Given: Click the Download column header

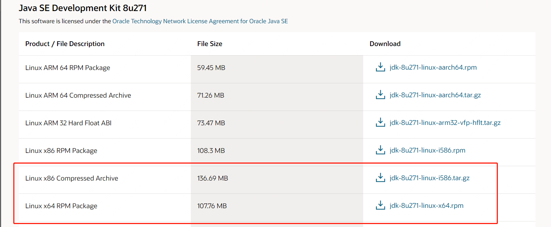Looking at the screenshot, I should [x=385, y=44].
